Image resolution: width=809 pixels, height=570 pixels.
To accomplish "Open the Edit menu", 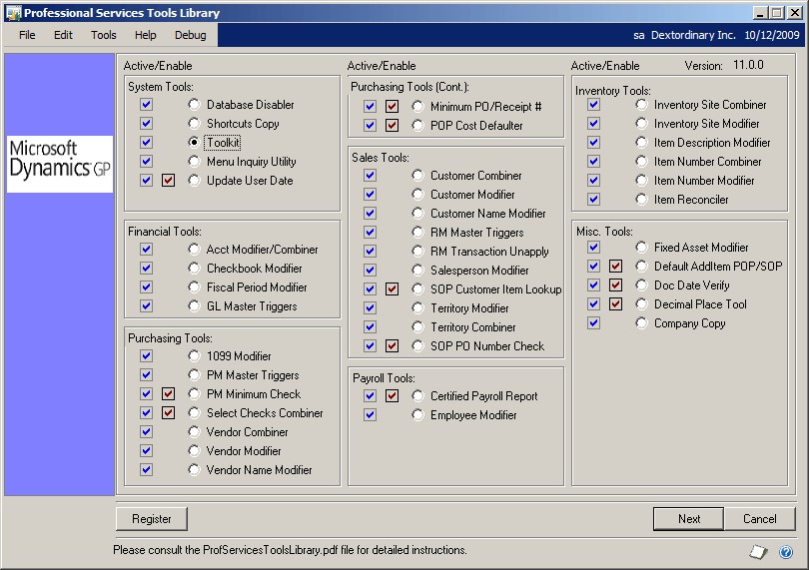I will pyautogui.click(x=63, y=35).
